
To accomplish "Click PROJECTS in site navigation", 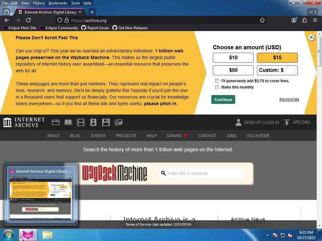I will (x=126, y=136).
